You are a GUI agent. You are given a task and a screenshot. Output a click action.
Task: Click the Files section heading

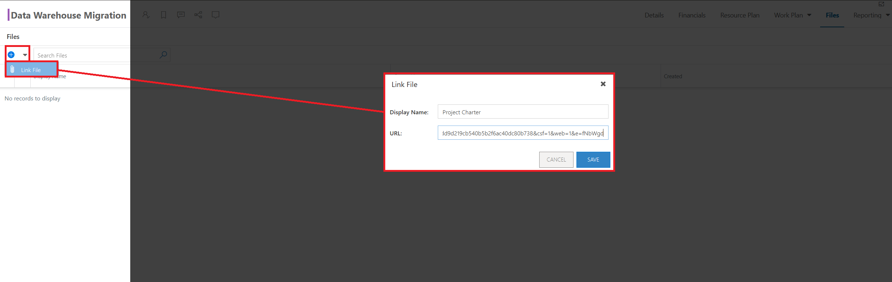click(13, 37)
